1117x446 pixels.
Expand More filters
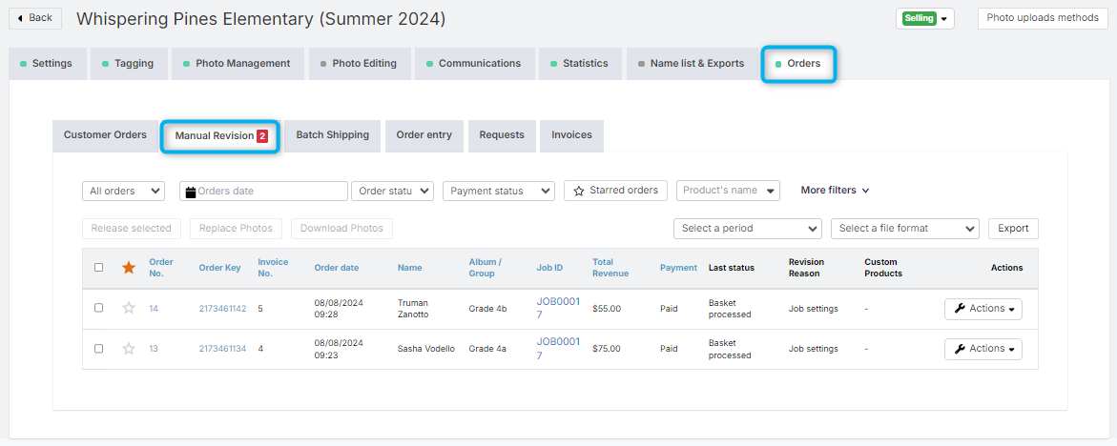tap(835, 191)
